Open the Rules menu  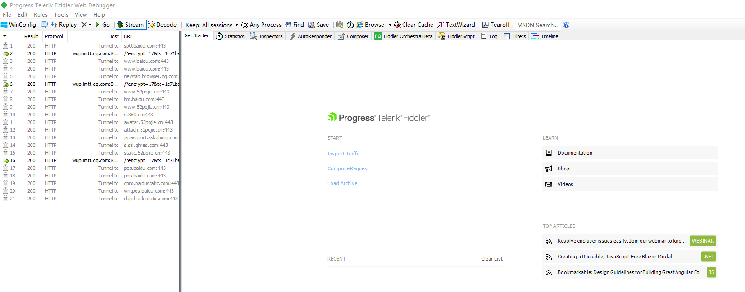41,14
